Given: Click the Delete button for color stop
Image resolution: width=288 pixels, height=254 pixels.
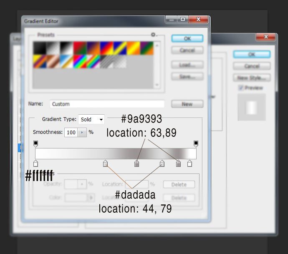Looking at the screenshot, I should click(x=179, y=198).
